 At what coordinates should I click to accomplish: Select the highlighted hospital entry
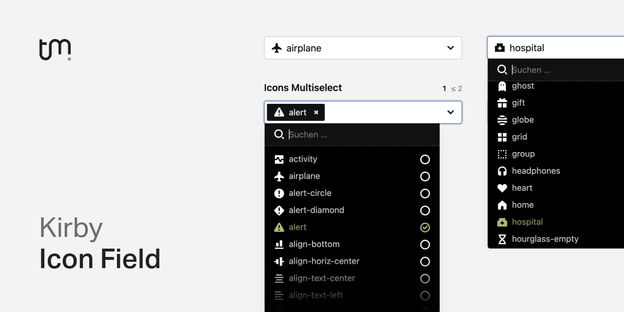[527, 222]
